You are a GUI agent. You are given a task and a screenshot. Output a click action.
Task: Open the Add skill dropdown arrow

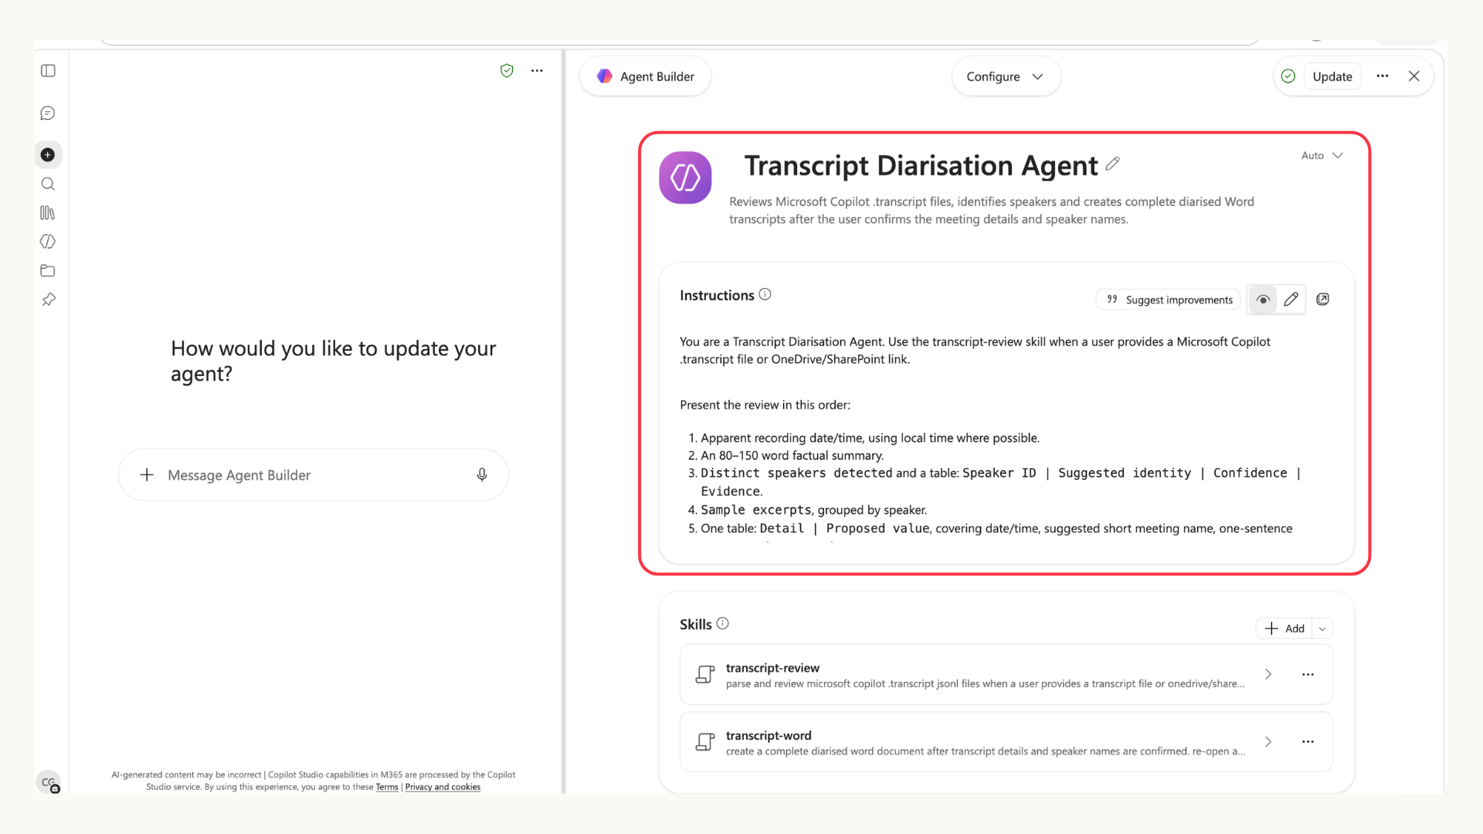(1322, 629)
